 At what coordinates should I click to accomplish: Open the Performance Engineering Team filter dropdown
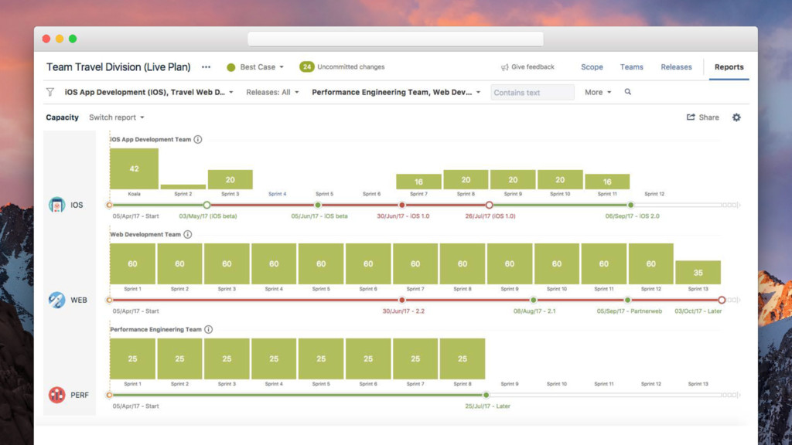[396, 92]
